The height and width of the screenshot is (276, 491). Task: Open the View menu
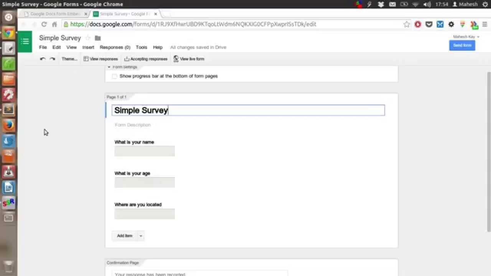click(x=72, y=47)
